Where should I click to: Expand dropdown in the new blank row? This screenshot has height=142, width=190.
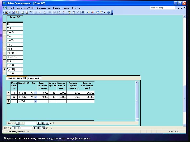click(x=36, y=101)
